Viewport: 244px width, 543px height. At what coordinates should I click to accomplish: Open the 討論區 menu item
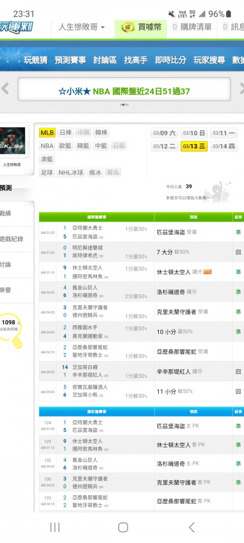(x=105, y=60)
